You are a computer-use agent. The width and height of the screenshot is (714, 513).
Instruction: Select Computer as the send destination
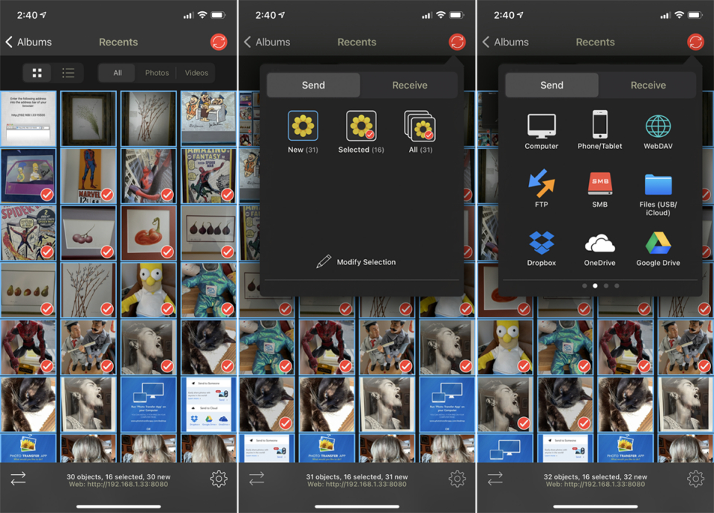click(541, 131)
